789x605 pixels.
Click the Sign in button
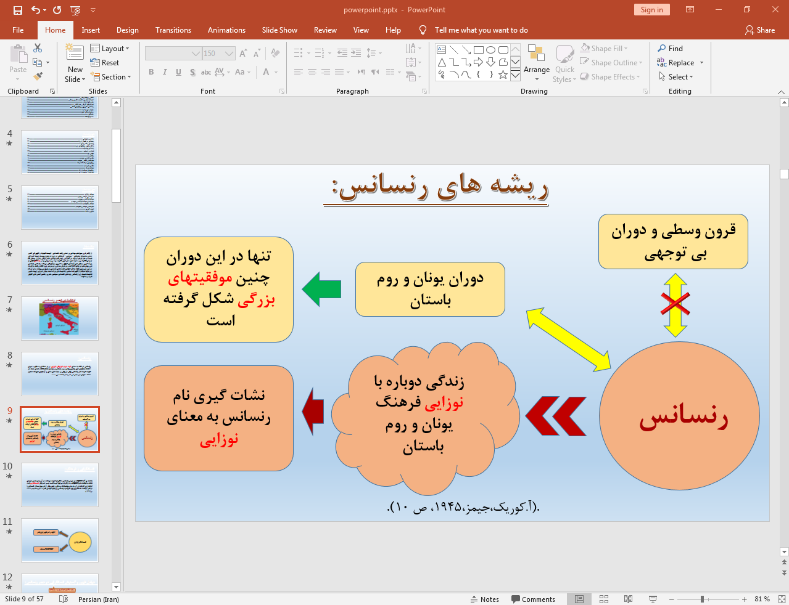click(651, 10)
